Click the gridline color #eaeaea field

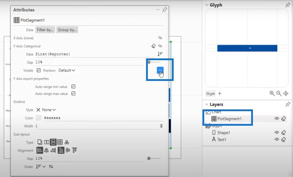pos(104,118)
